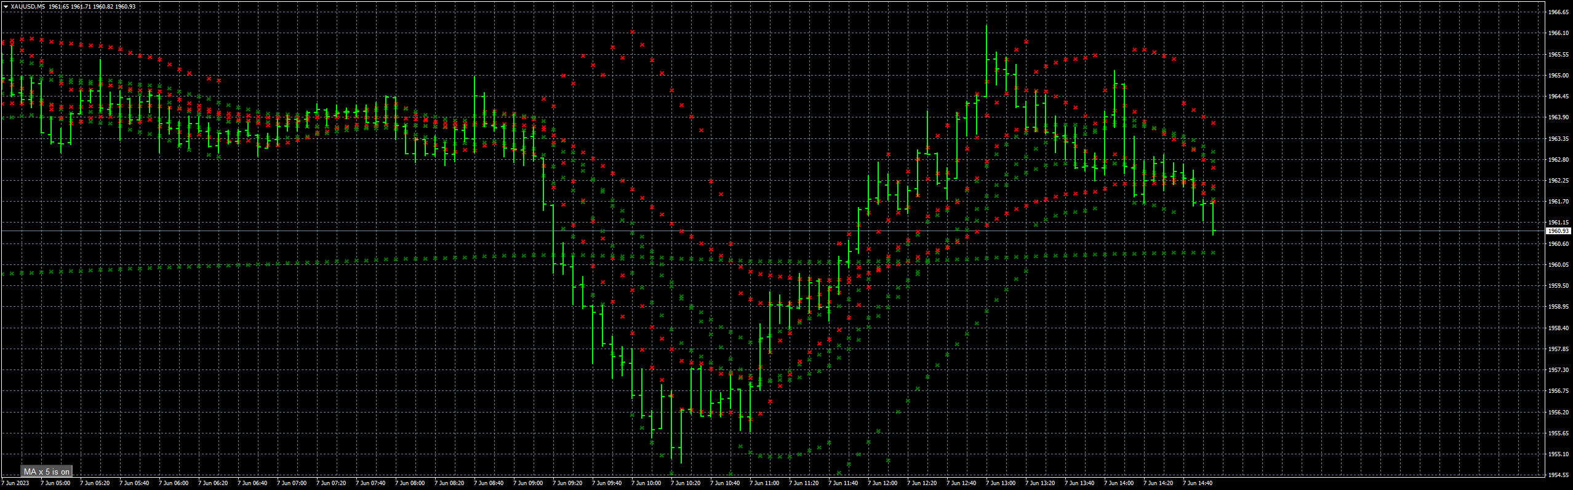
Task: Click the 1961.70 price scale label
Action: pyautogui.click(x=1558, y=202)
